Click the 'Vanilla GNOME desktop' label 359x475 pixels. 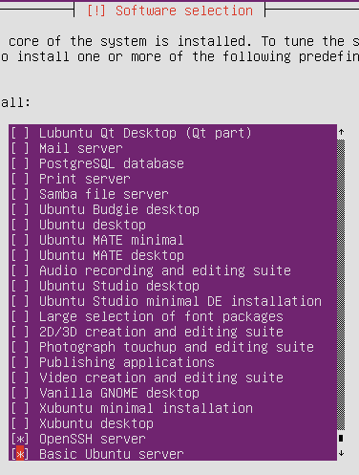tap(119, 393)
